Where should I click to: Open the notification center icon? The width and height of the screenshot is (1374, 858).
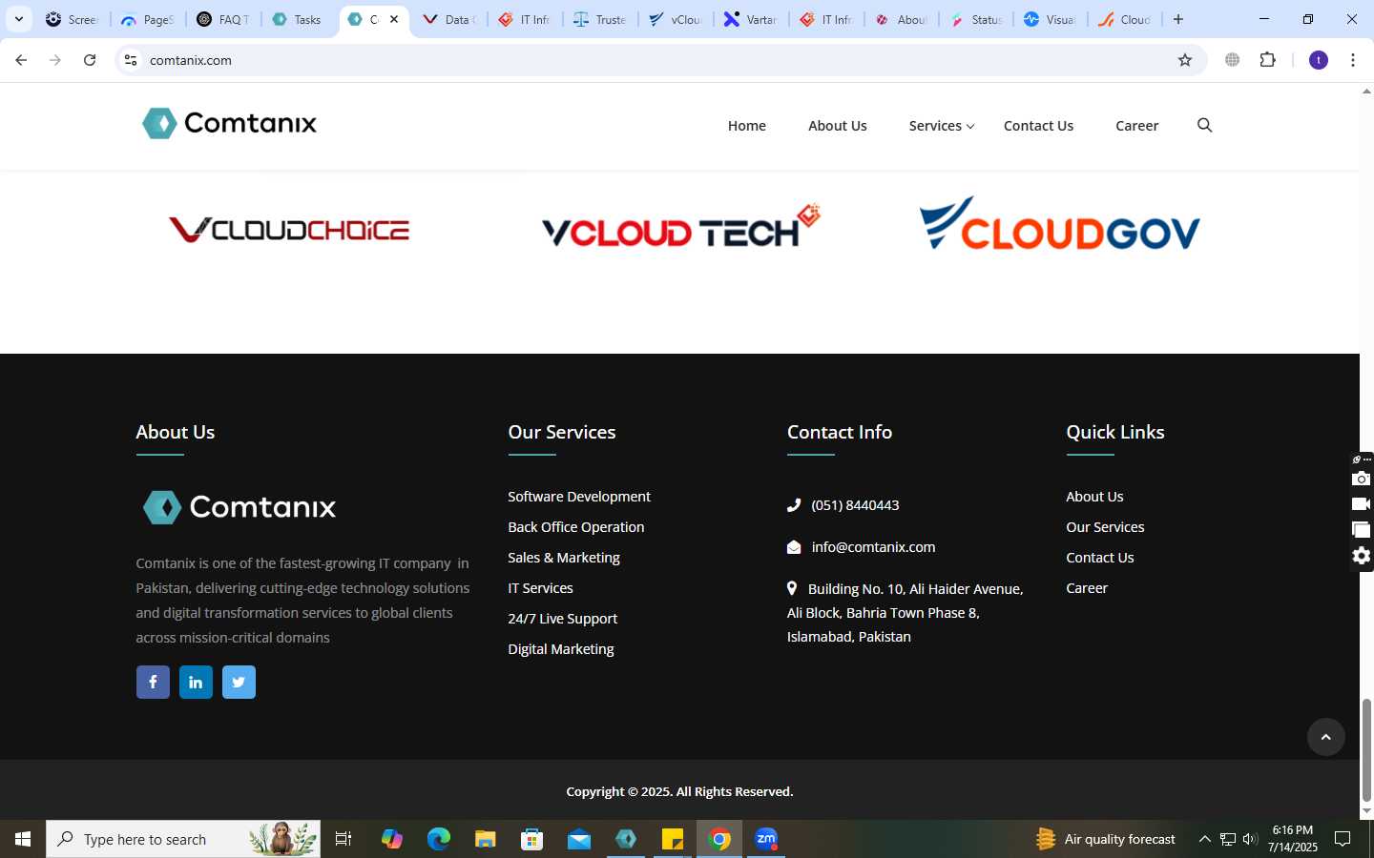click(x=1343, y=839)
